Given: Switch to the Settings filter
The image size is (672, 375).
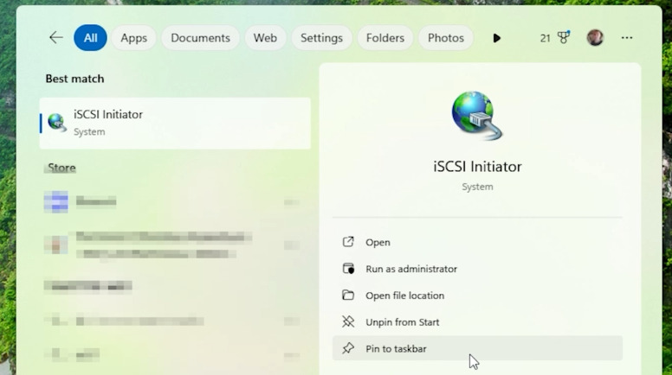Looking at the screenshot, I should pos(321,38).
